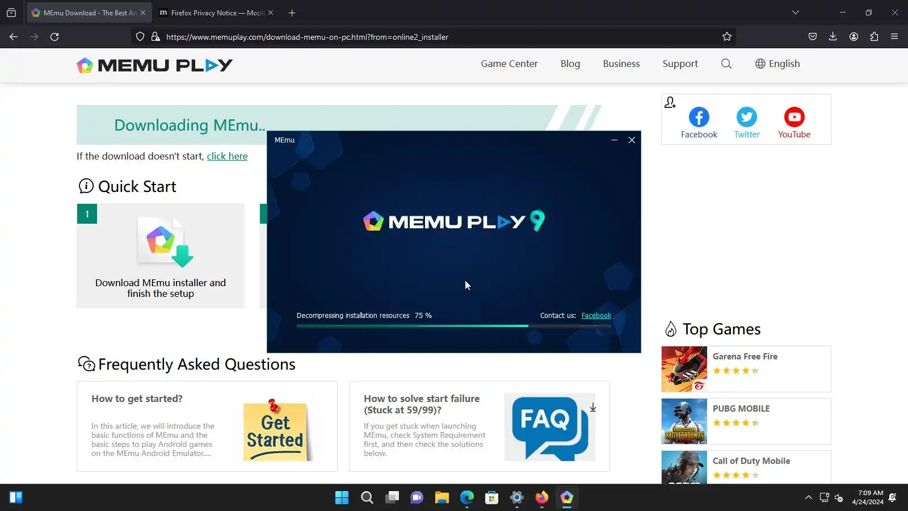Viewport: 908px width, 511px height.
Task: Open Business menu item
Action: tap(621, 64)
